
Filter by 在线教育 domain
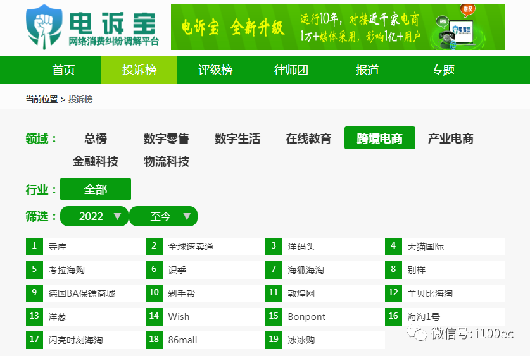click(308, 138)
